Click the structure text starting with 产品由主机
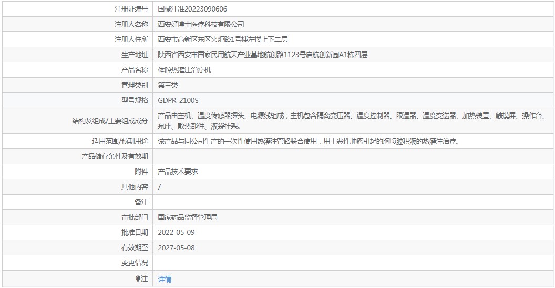Image resolution: width=555 pixels, height=288 pixels. pyautogui.click(x=352, y=121)
